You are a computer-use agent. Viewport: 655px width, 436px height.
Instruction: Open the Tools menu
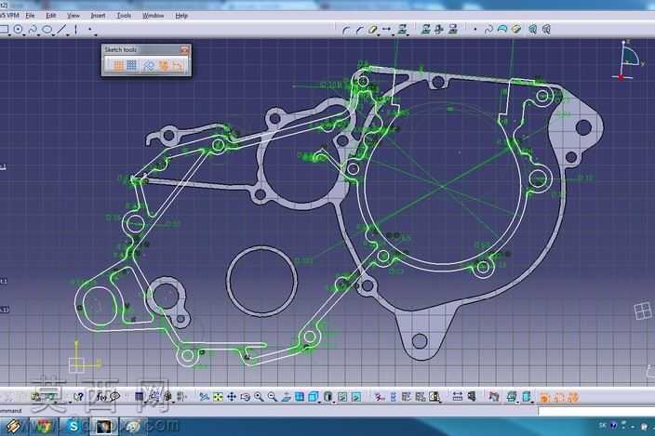(124, 16)
